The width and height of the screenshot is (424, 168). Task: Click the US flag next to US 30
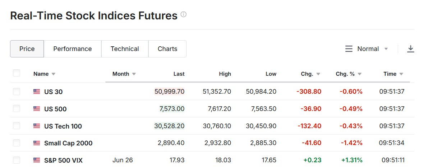[x=37, y=92]
